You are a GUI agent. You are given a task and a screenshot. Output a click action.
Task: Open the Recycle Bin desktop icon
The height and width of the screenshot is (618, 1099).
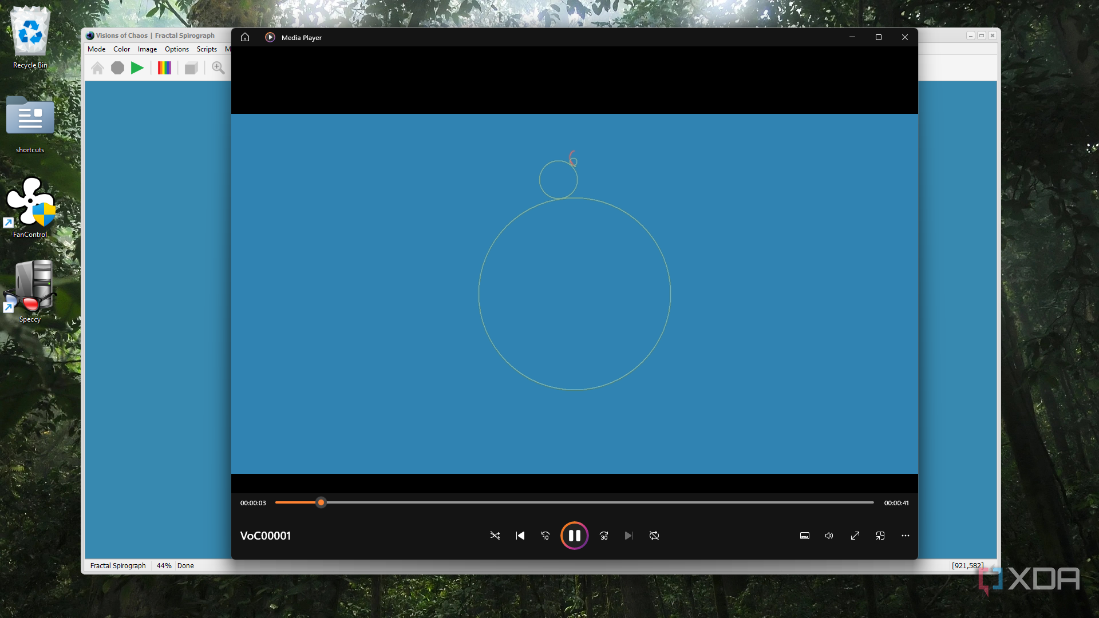coord(30,38)
